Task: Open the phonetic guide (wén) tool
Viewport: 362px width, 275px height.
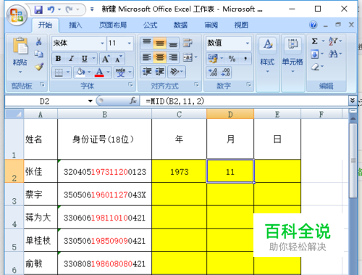Action: [120, 73]
